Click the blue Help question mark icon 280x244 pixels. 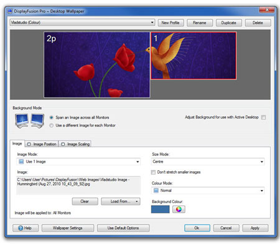coord(21,228)
